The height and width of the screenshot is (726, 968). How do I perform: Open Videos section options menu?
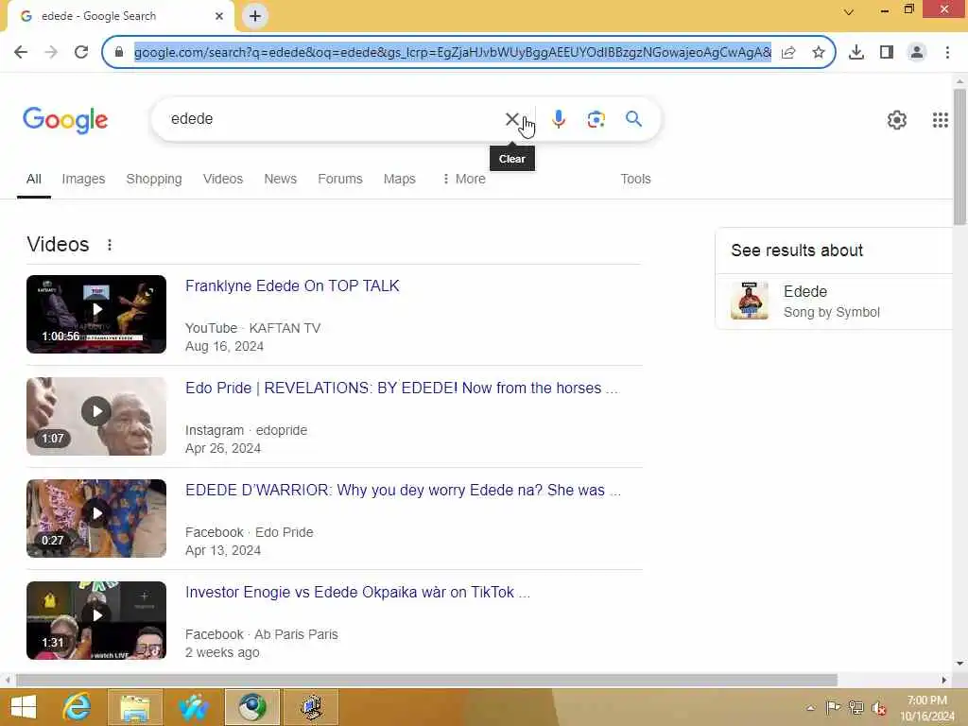pyautogui.click(x=110, y=245)
